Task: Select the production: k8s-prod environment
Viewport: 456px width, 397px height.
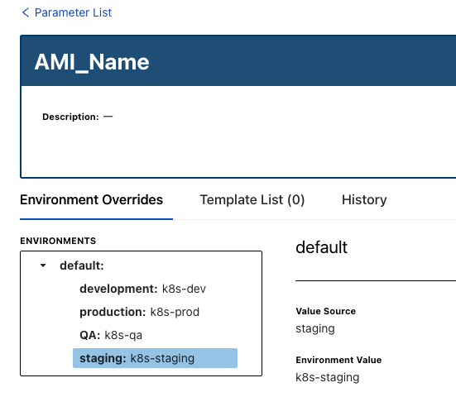Action: coord(140,312)
